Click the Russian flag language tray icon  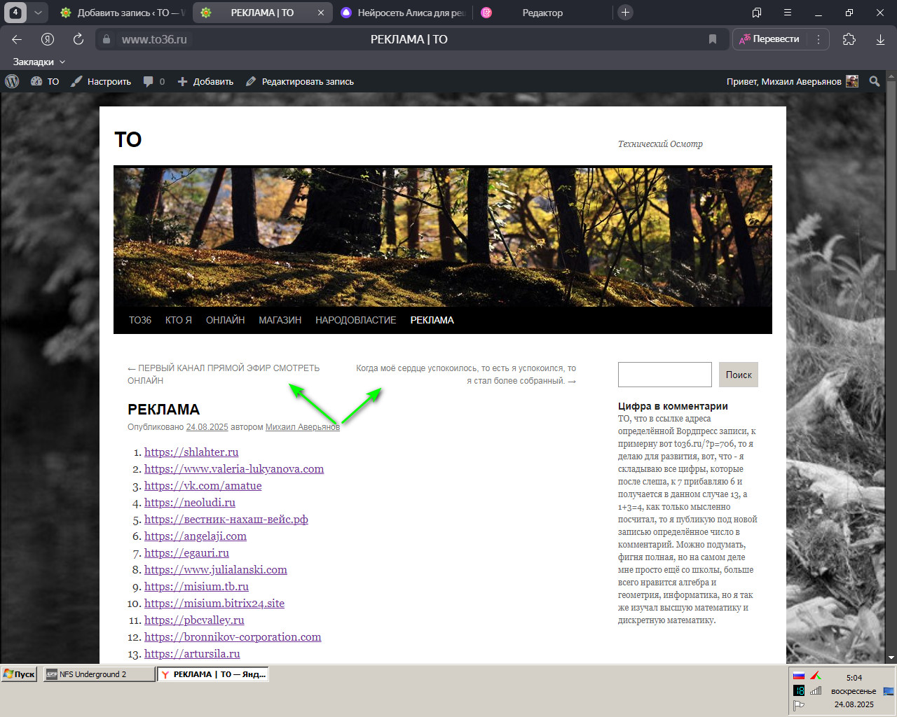coord(798,676)
